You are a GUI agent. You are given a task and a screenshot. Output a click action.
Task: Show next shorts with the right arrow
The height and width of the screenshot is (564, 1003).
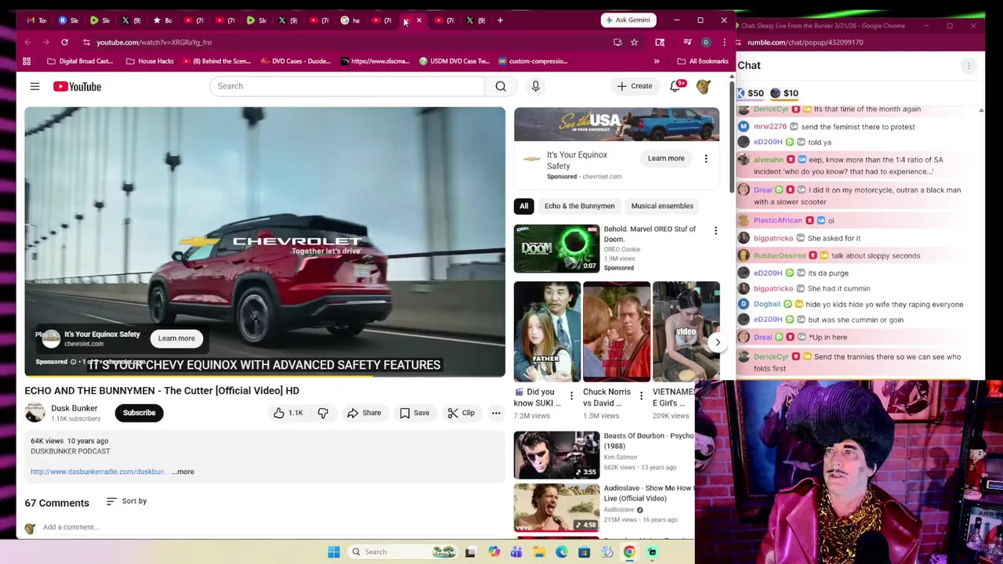[718, 342]
